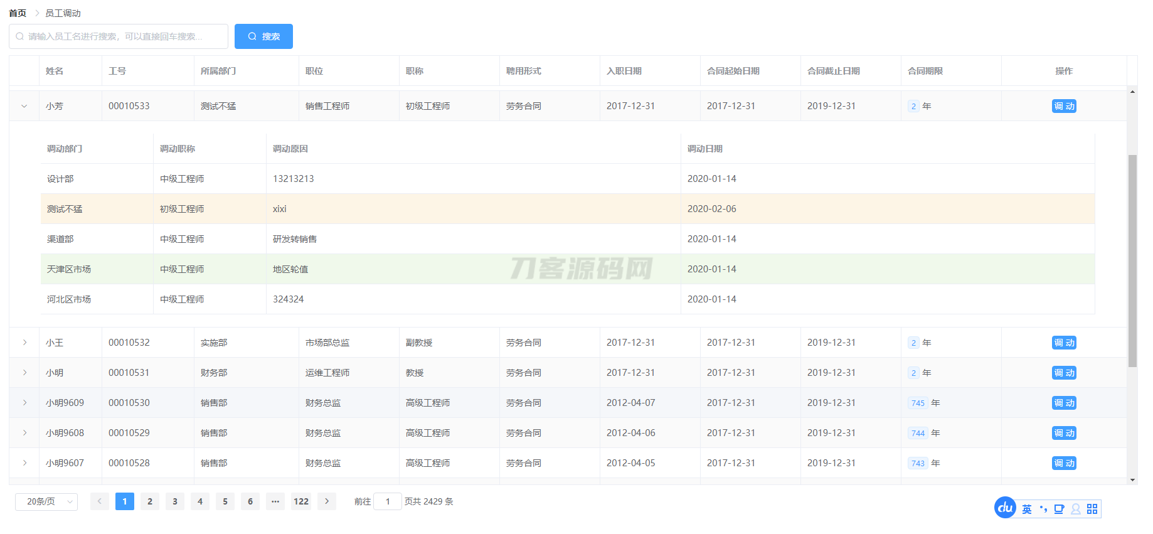Expand the 小王 row details

coord(24,343)
